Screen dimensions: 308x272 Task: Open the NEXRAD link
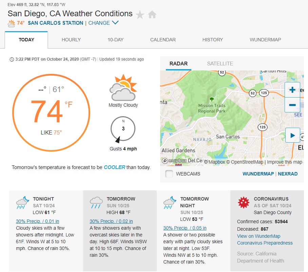(288, 174)
